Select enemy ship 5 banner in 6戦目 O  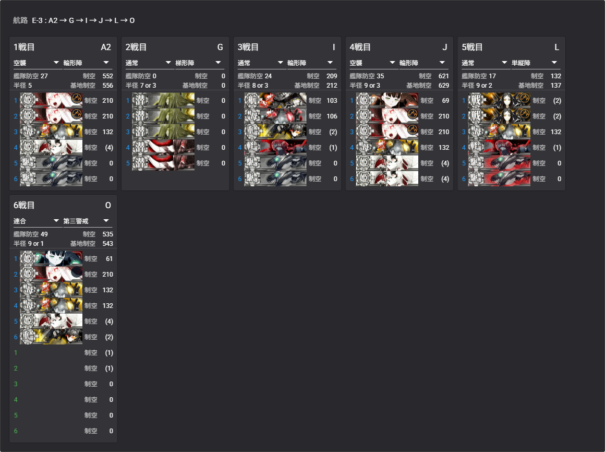51,321
